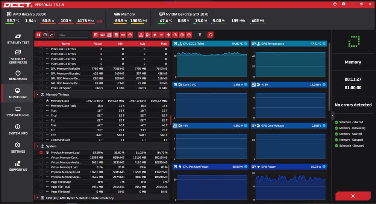This screenshot has width=376, height=204.
Task: Open the Stability Test section
Action: (18, 39)
